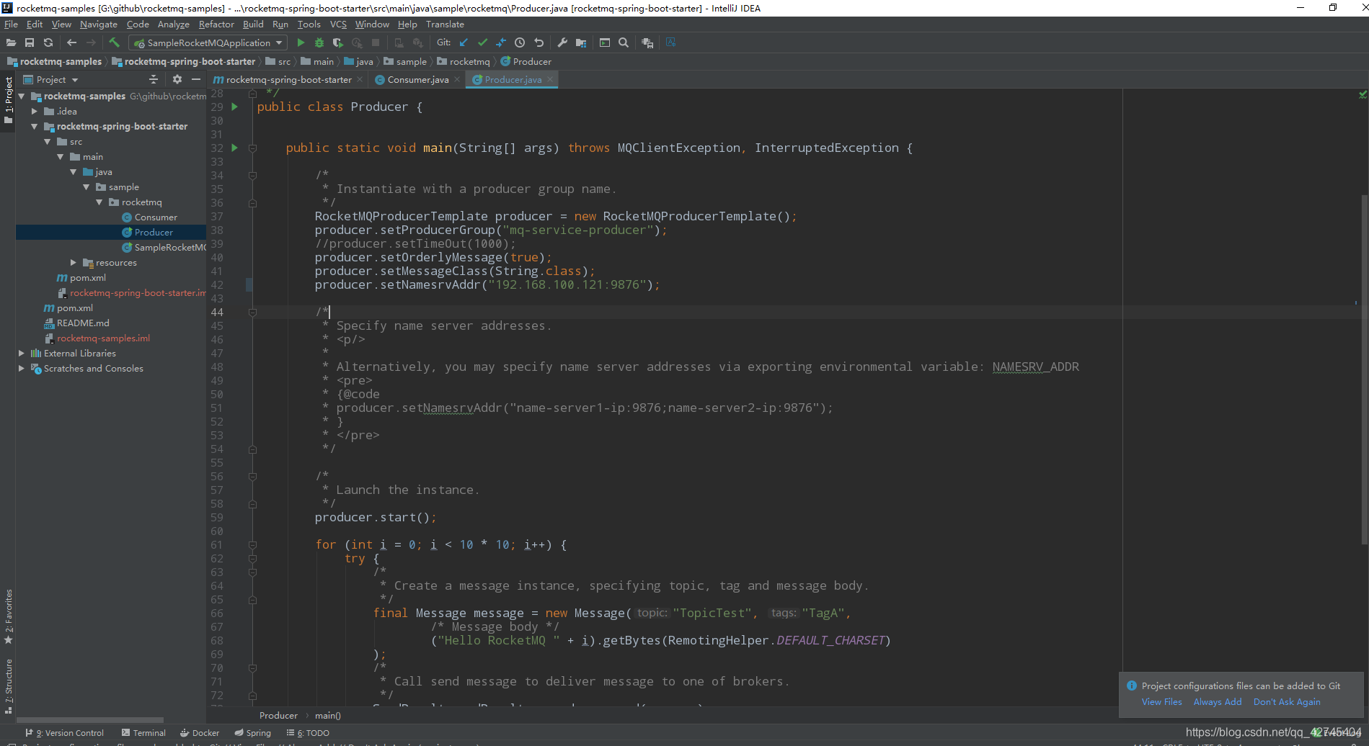
Task: Expand the .idea folder
Action: 35,111
